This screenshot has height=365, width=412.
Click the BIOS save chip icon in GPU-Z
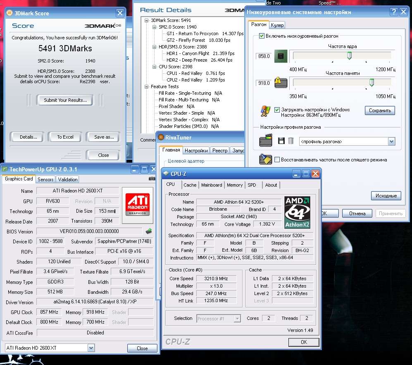click(149, 231)
